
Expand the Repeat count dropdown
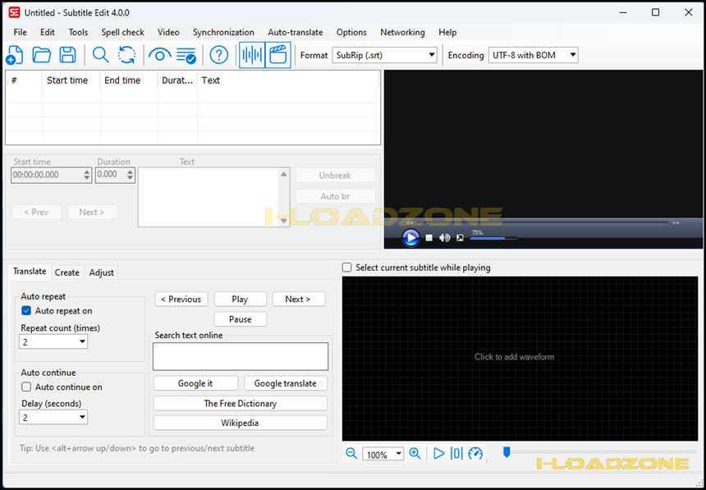click(x=53, y=341)
